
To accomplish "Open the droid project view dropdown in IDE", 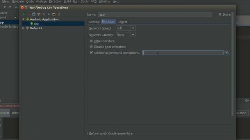I will pyautogui.click(x=16, y=17).
